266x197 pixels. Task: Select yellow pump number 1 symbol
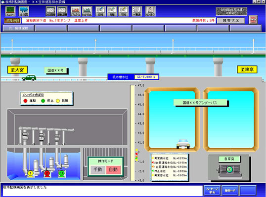pos(31,173)
